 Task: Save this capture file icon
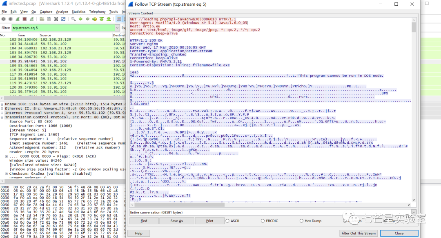coord(49,19)
